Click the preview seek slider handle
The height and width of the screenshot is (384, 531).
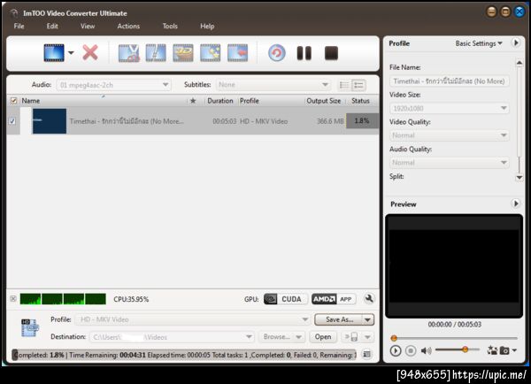394,338
